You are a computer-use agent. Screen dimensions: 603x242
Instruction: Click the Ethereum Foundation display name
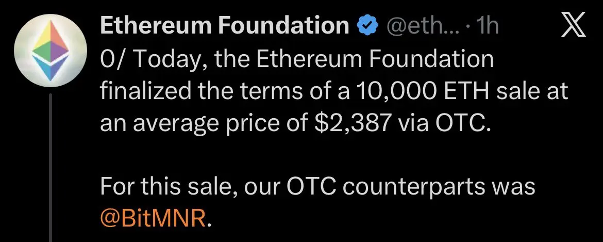click(224, 26)
